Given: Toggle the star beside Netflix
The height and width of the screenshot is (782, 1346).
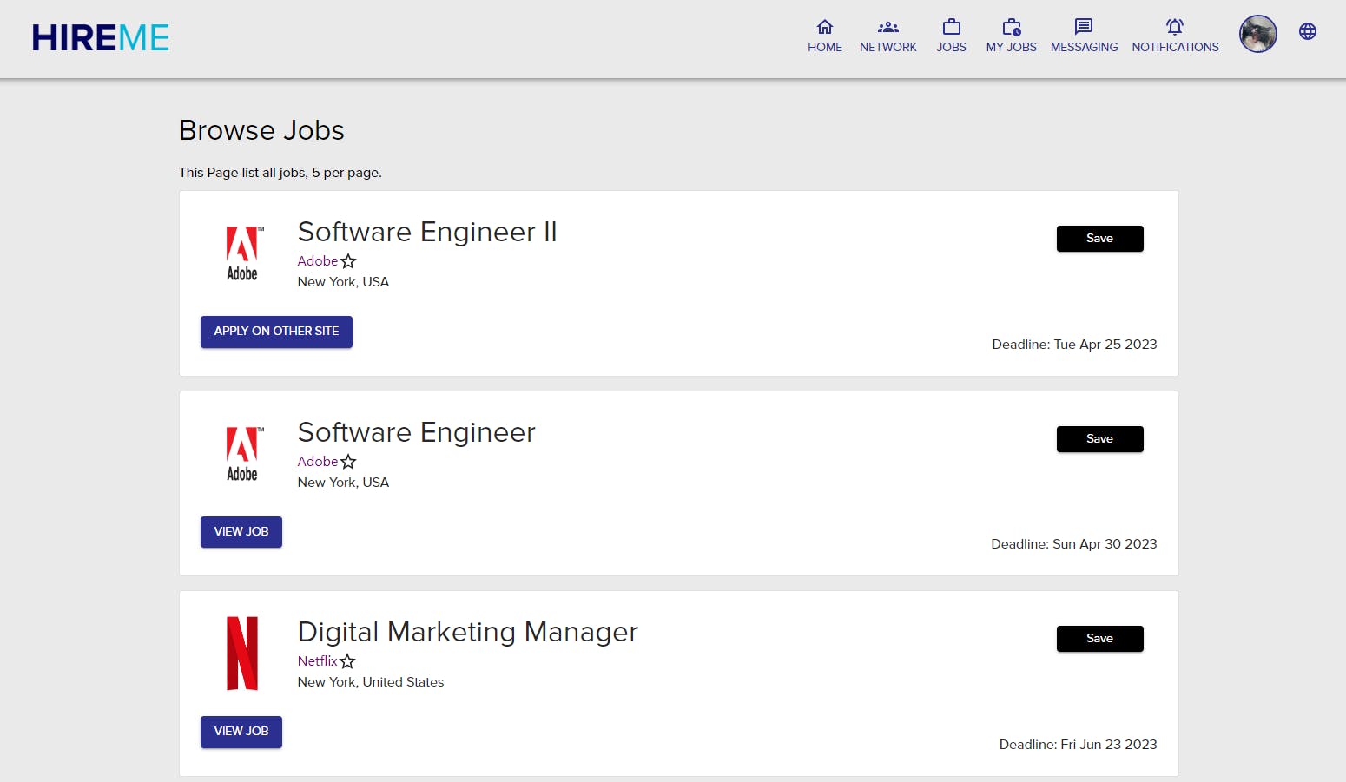Looking at the screenshot, I should [347, 661].
